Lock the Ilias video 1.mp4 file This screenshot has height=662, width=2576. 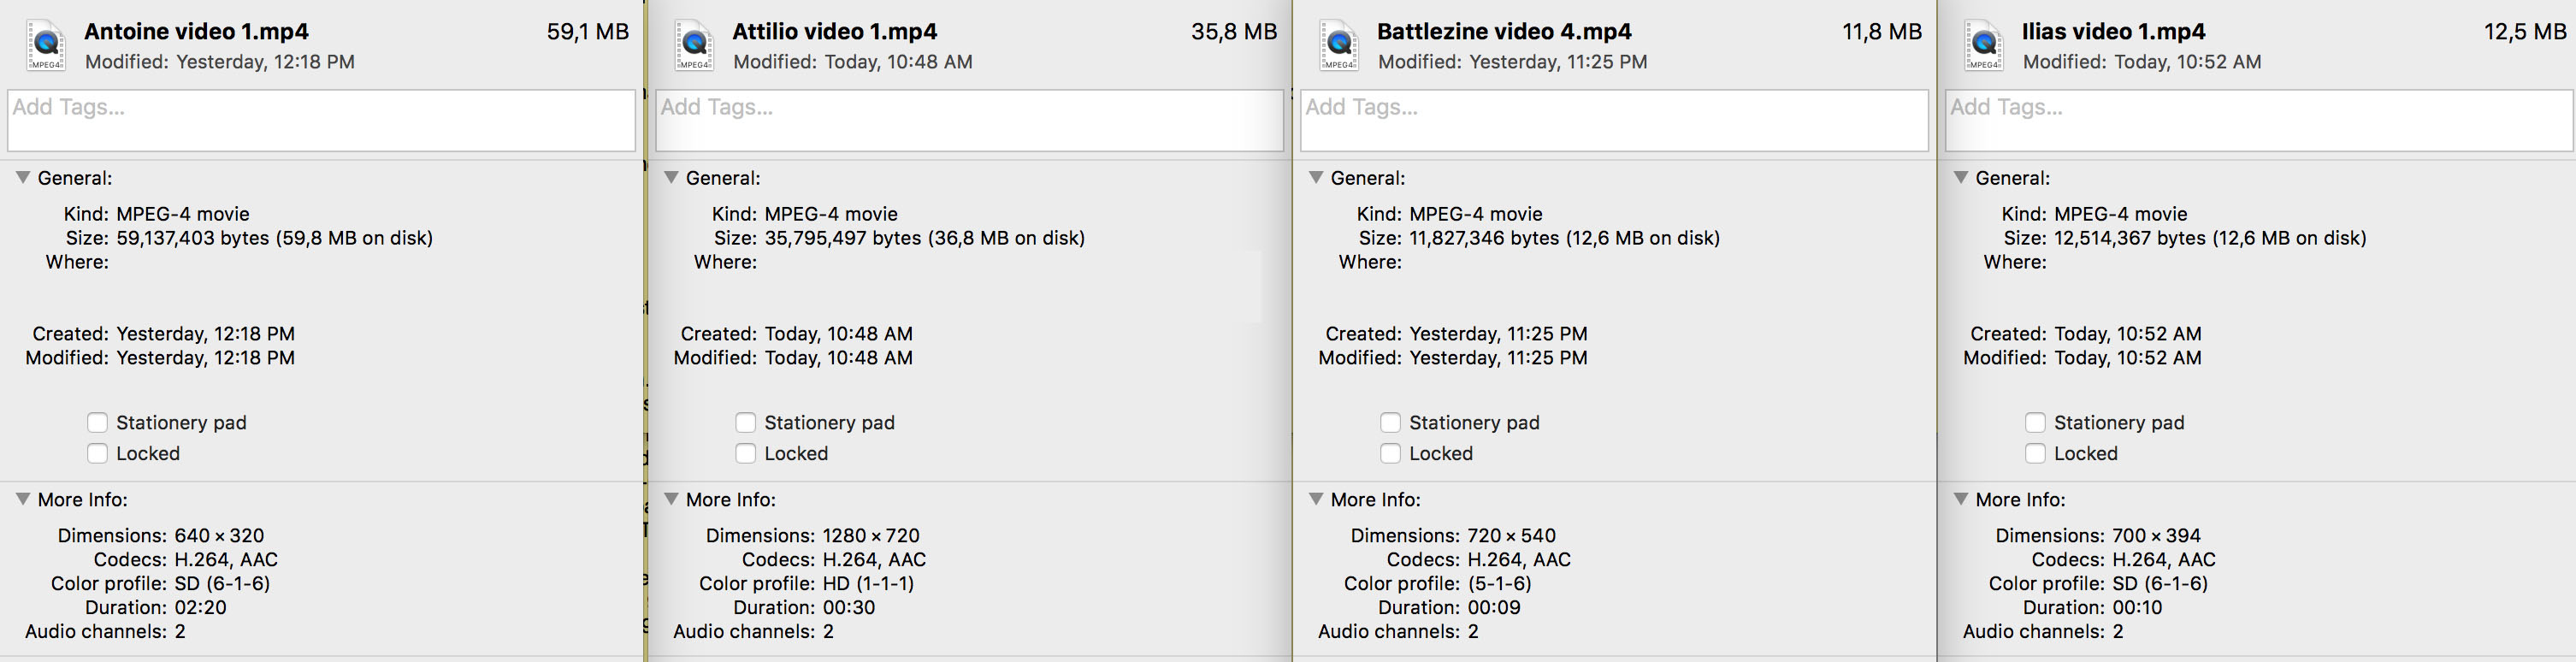pyautogui.click(x=2035, y=453)
